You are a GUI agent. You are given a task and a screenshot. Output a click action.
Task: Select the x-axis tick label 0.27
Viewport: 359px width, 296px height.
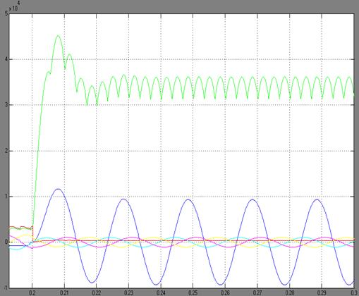pyautogui.click(x=257, y=292)
